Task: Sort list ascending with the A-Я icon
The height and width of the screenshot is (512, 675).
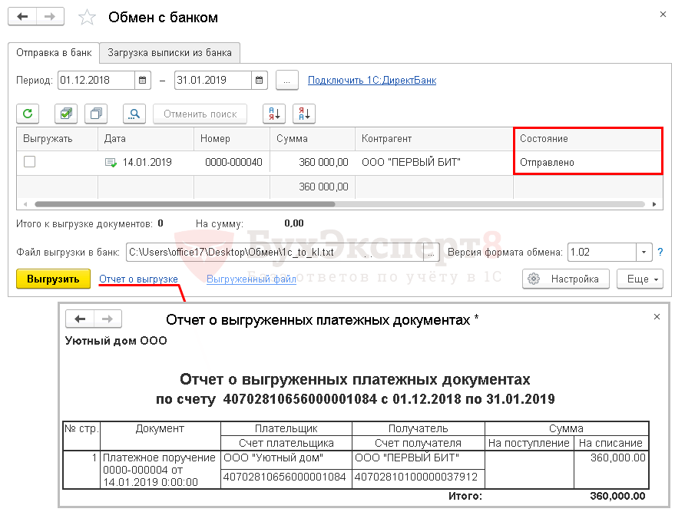Action: point(273,114)
